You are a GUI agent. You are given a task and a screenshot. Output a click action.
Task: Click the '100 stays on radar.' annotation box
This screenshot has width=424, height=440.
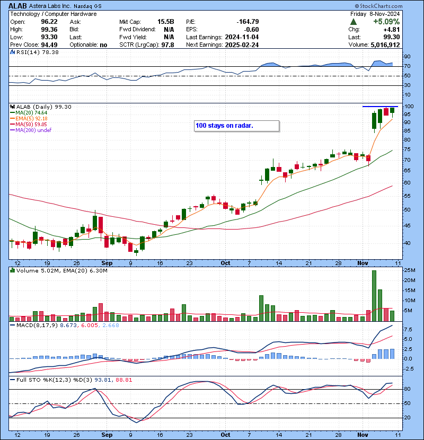236,126
